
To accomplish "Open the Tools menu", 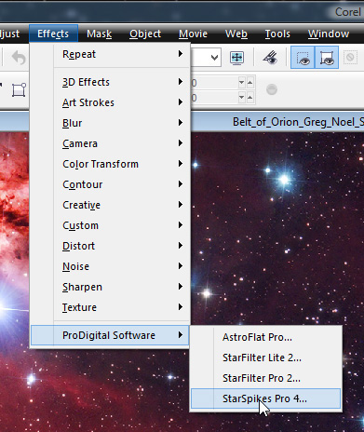I will pos(277,34).
